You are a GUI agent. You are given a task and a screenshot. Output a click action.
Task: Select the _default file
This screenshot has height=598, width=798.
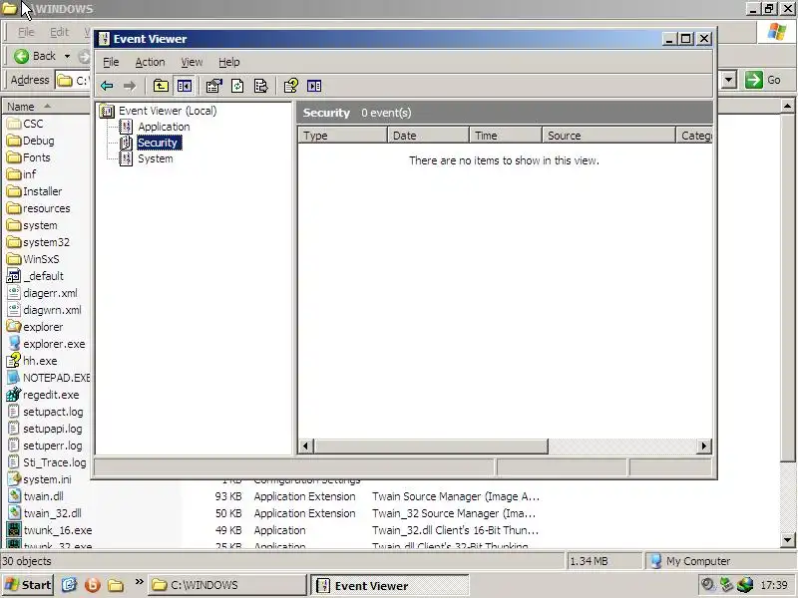click(43, 276)
